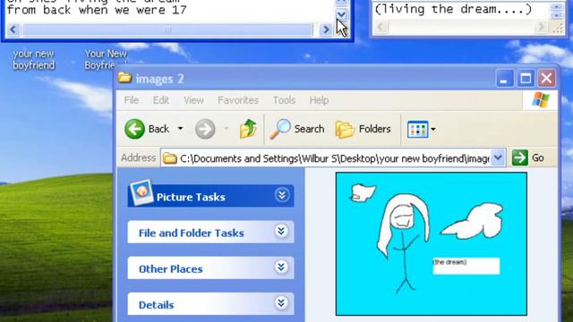Select the blue dream drawing thumbnail

[x=432, y=244]
